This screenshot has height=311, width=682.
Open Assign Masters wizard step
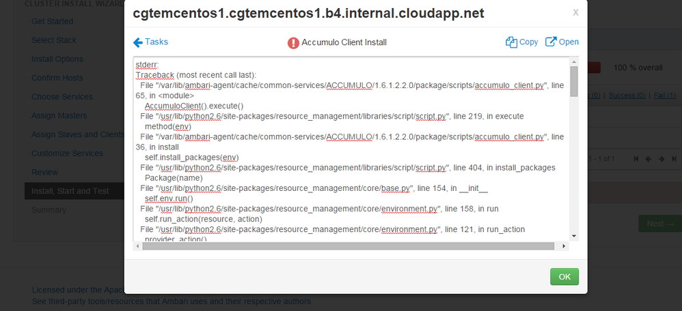click(59, 115)
